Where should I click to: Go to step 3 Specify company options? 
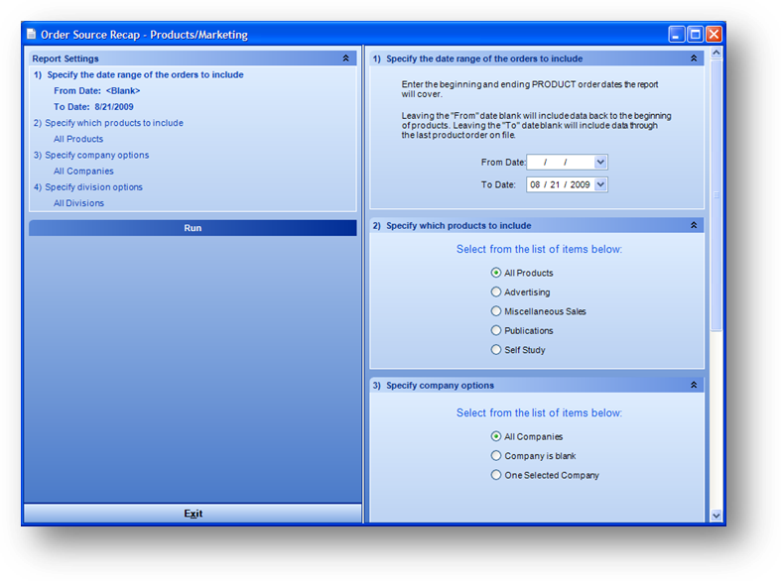pyautogui.click(x=91, y=156)
